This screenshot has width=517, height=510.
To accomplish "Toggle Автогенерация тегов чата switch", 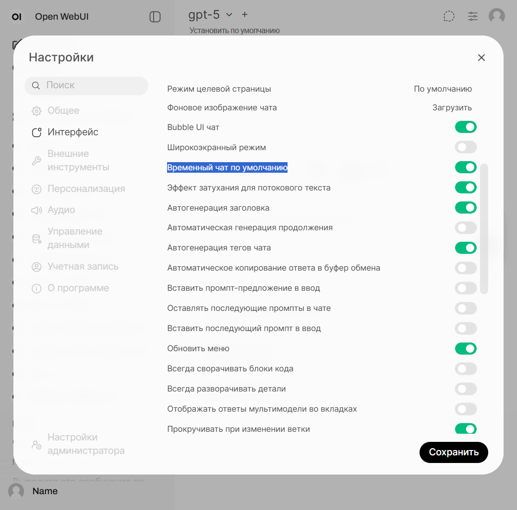I will click(466, 248).
